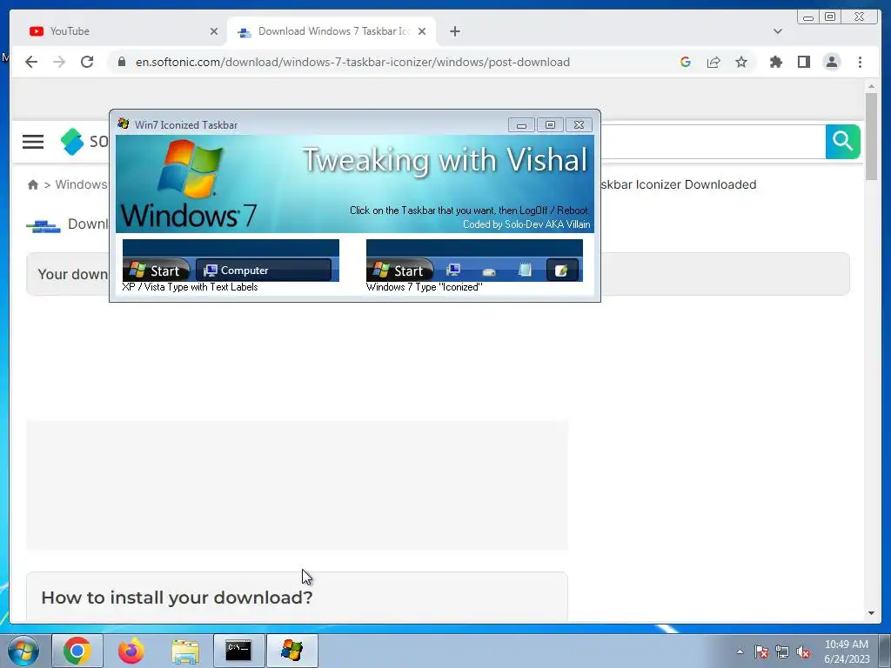Close the Win7 Iconized Taskbar window

click(x=579, y=125)
